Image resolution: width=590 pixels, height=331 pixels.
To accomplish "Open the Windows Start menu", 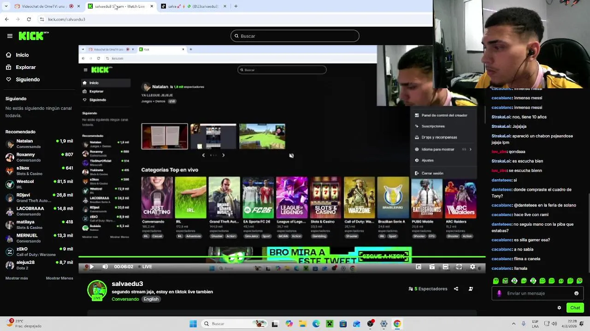I will [x=193, y=324].
